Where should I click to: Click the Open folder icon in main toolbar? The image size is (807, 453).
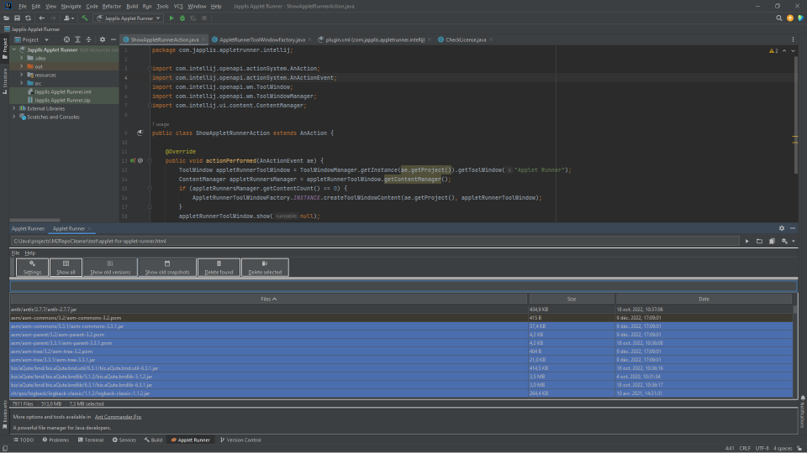[x=6, y=18]
